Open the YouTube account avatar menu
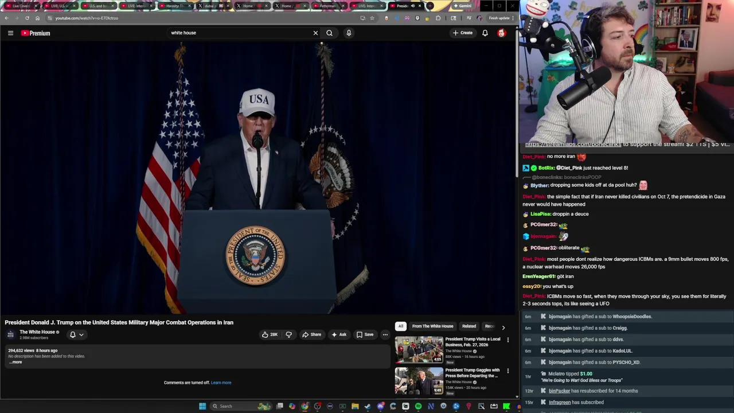Screen dimensions: 734x413 [502, 33]
